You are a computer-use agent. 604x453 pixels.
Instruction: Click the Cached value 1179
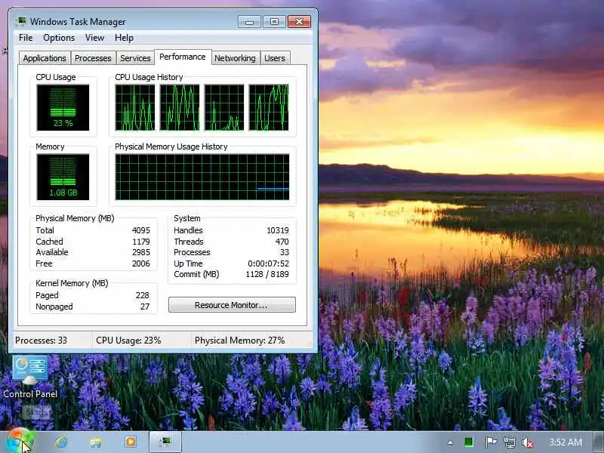141,242
